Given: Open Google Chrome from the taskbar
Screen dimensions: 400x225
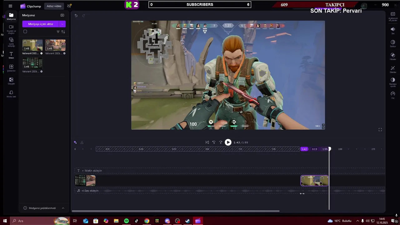Looking at the screenshot, I should coord(147,221).
